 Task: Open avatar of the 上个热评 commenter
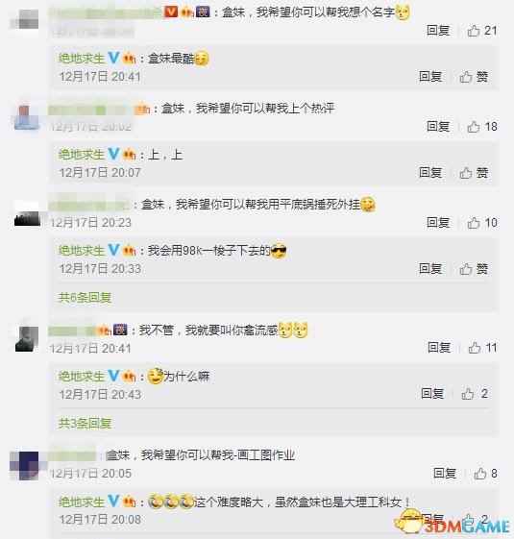(27, 117)
